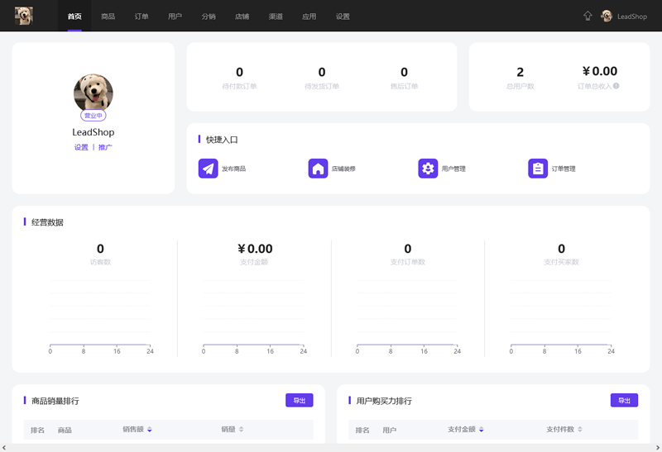Viewport: 662px width, 452px height.
Task: Switch to the 订单 navigation tab
Action: (142, 17)
